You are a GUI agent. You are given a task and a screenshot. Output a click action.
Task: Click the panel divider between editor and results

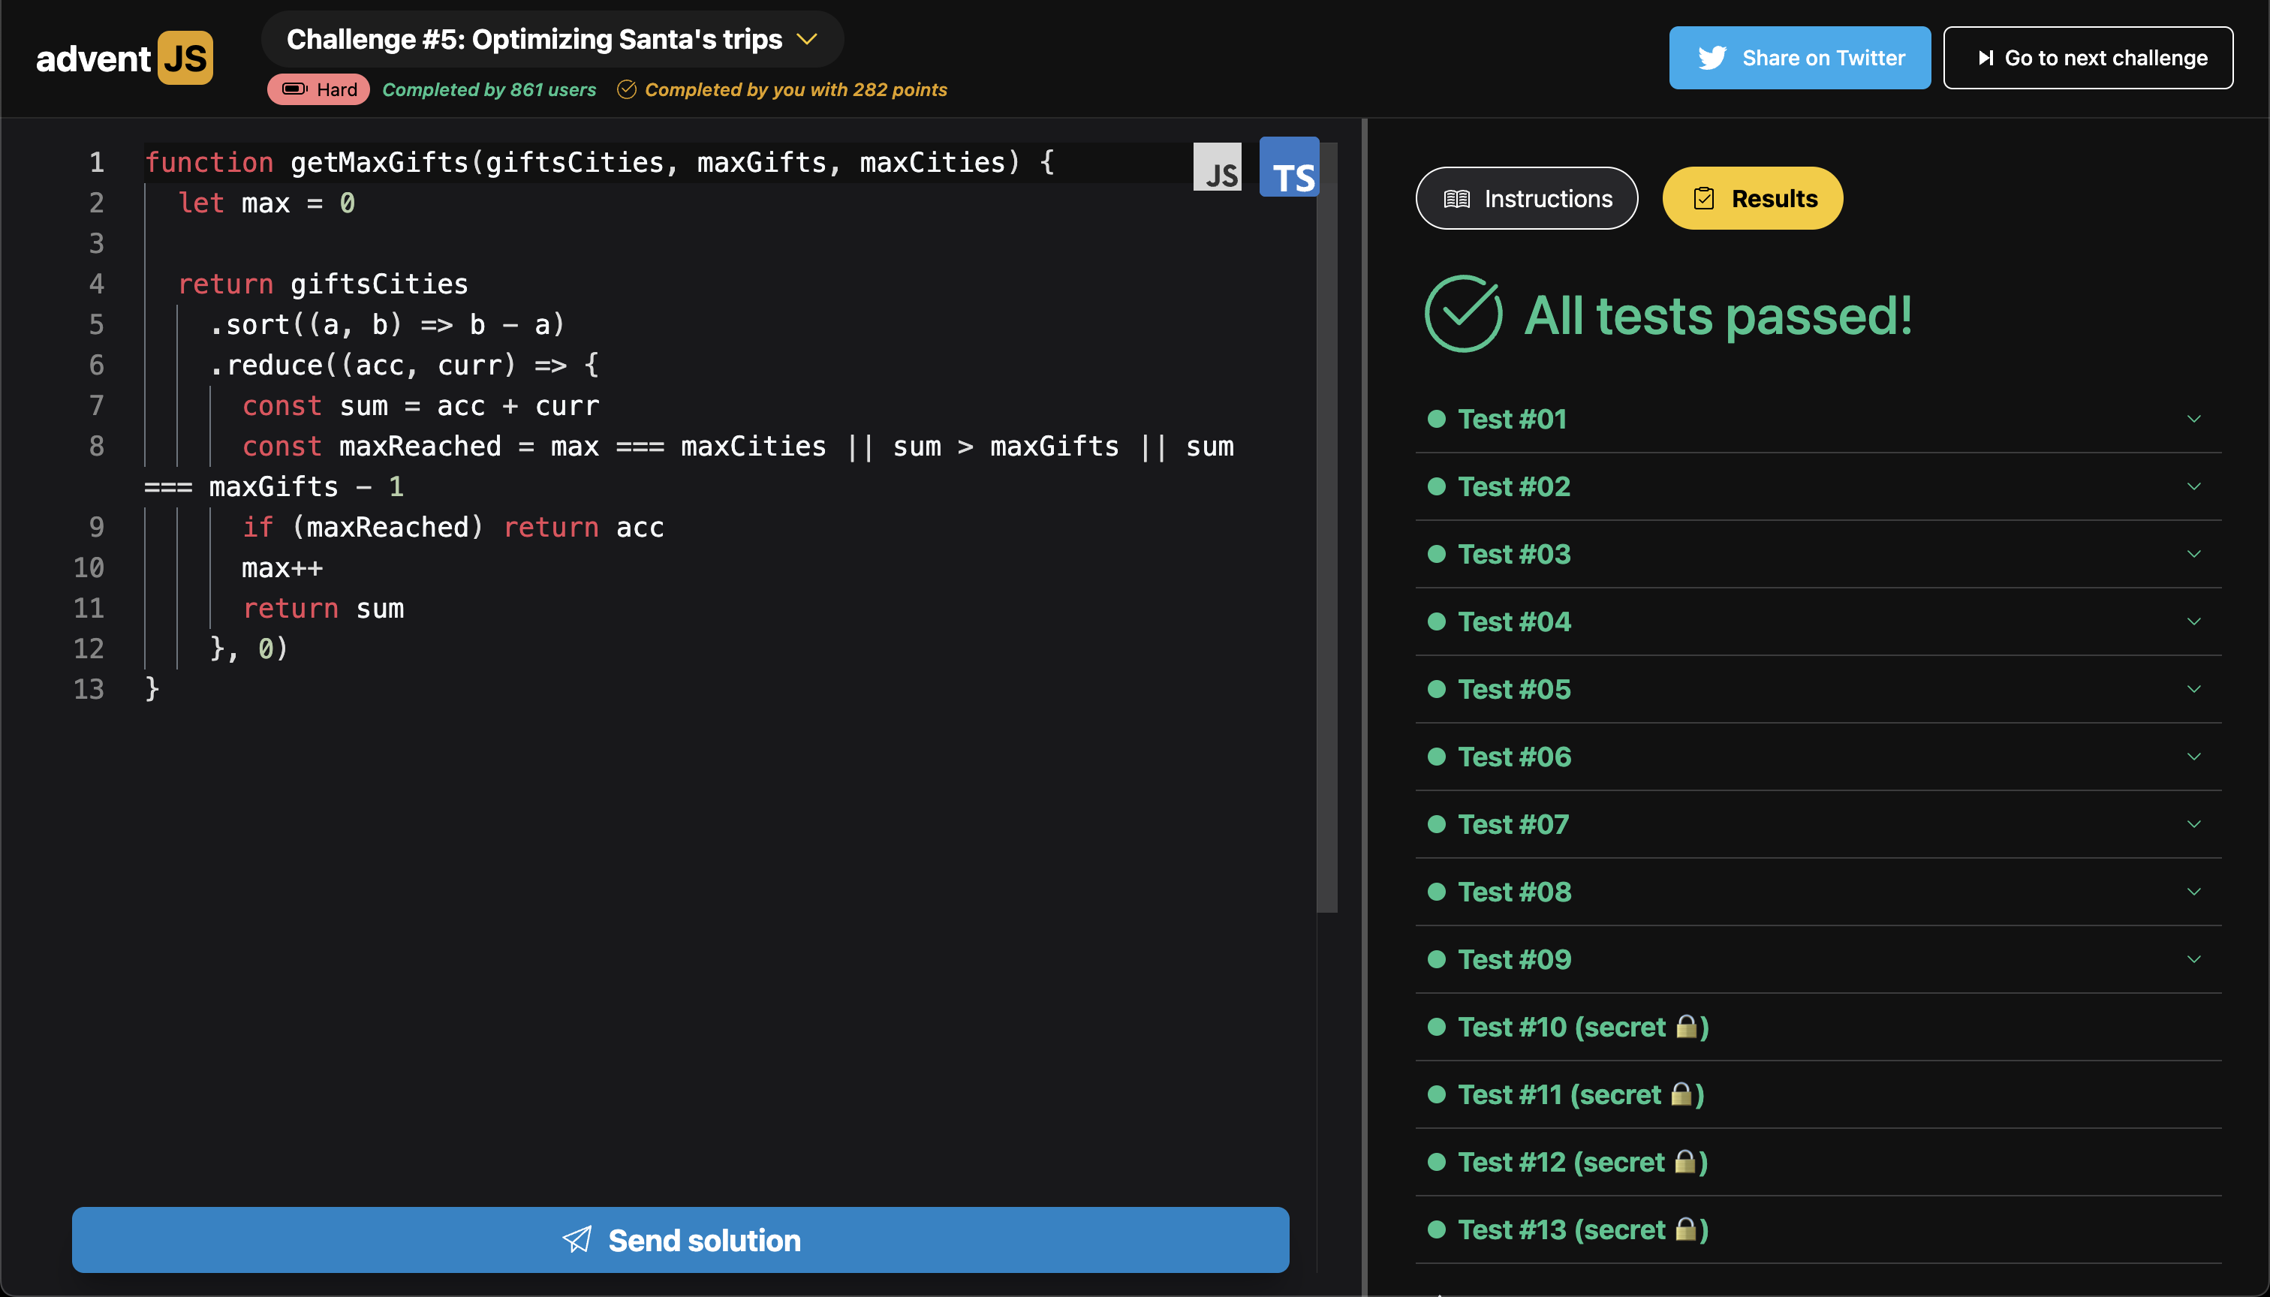click(1364, 707)
